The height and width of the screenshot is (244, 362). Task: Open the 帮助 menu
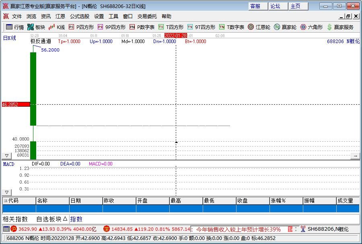coord(167,16)
